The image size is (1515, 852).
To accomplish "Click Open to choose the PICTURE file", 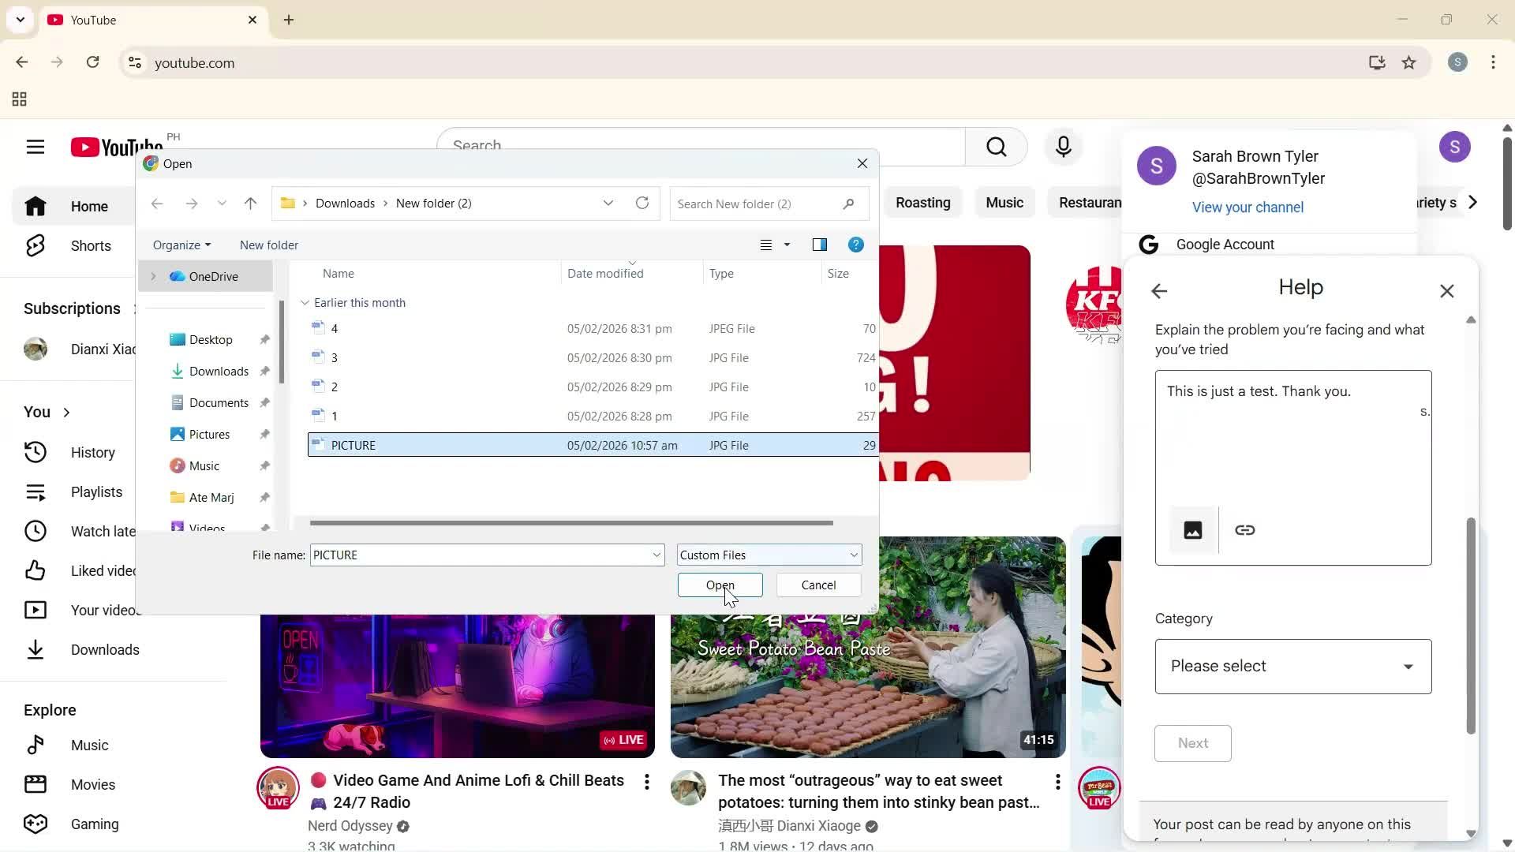I will (720, 585).
